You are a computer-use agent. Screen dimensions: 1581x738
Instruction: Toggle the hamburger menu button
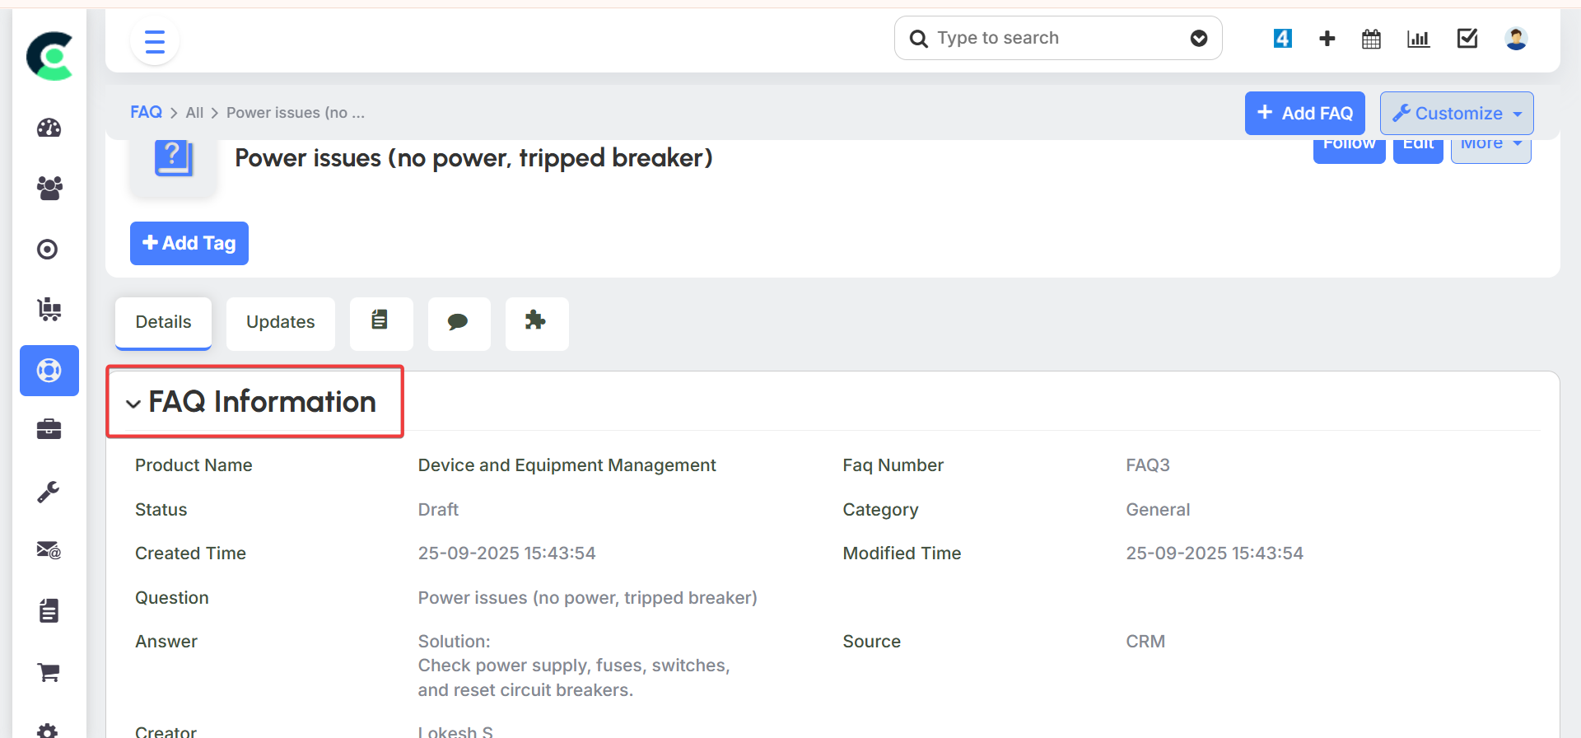(x=155, y=41)
